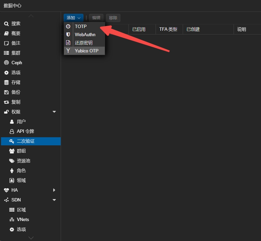Viewport: 261px width, 241px height.
Task: Open 备份 in the sidebar
Action: pyautogui.click(x=31, y=92)
